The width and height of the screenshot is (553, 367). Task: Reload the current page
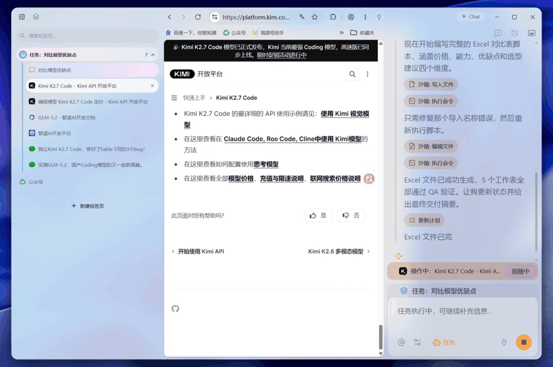point(198,17)
